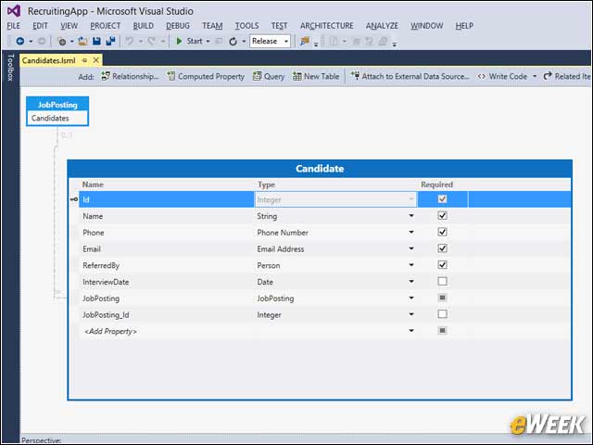The width and height of the screenshot is (593, 445).
Task: Click the Navigate Backward arrow icon
Action: click(x=20, y=41)
